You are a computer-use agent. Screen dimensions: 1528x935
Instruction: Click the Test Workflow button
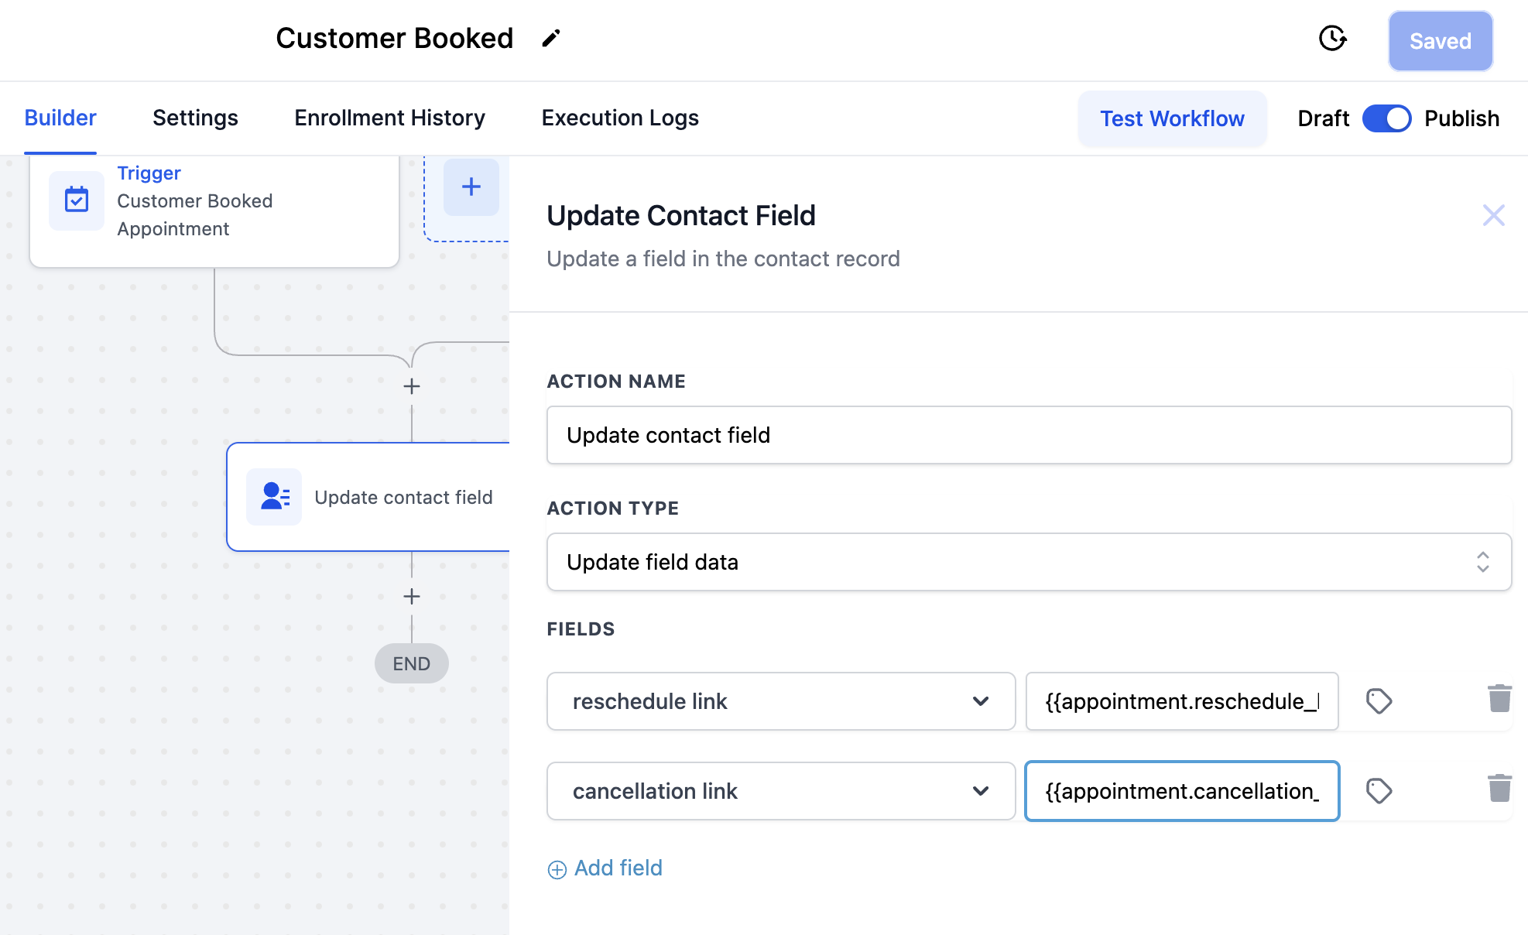point(1172,118)
